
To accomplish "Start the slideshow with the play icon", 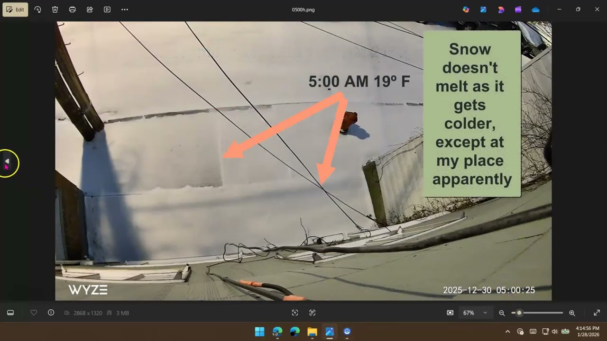I will coord(107,9).
